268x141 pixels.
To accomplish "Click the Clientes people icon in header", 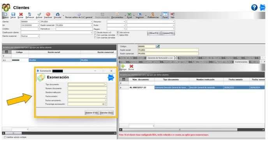I will click(x=6, y=7).
